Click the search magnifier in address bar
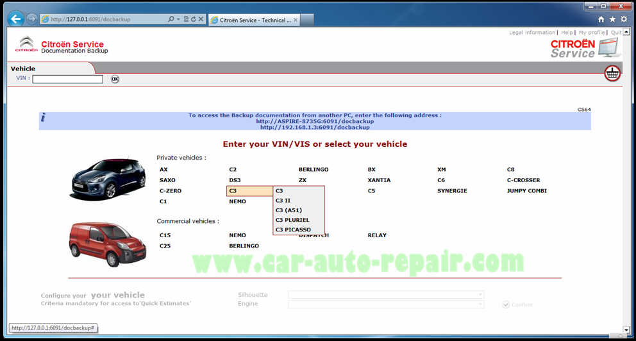This screenshot has width=636, height=341. pyautogui.click(x=171, y=19)
